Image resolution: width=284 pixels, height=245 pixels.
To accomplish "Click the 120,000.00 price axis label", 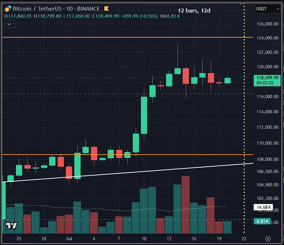I will pos(267,67).
